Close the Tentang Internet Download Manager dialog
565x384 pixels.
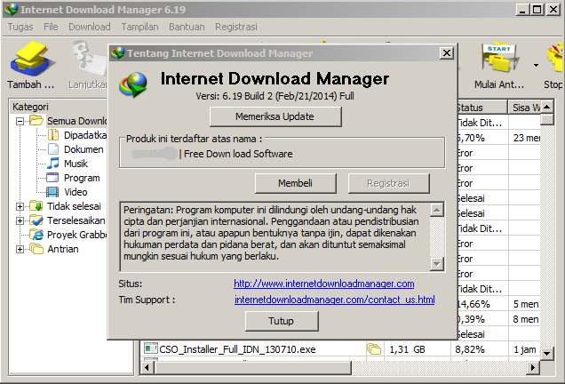click(x=447, y=53)
